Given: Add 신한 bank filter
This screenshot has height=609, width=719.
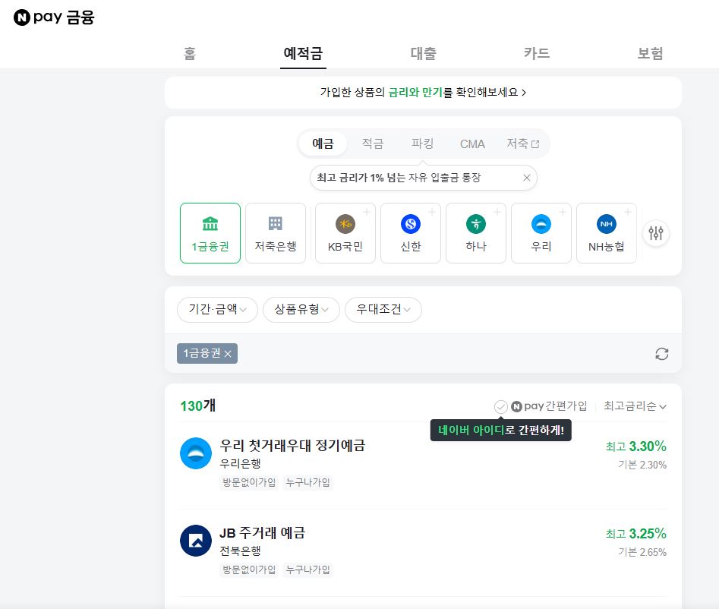Looking at the screenshot, I should (411, 233).
